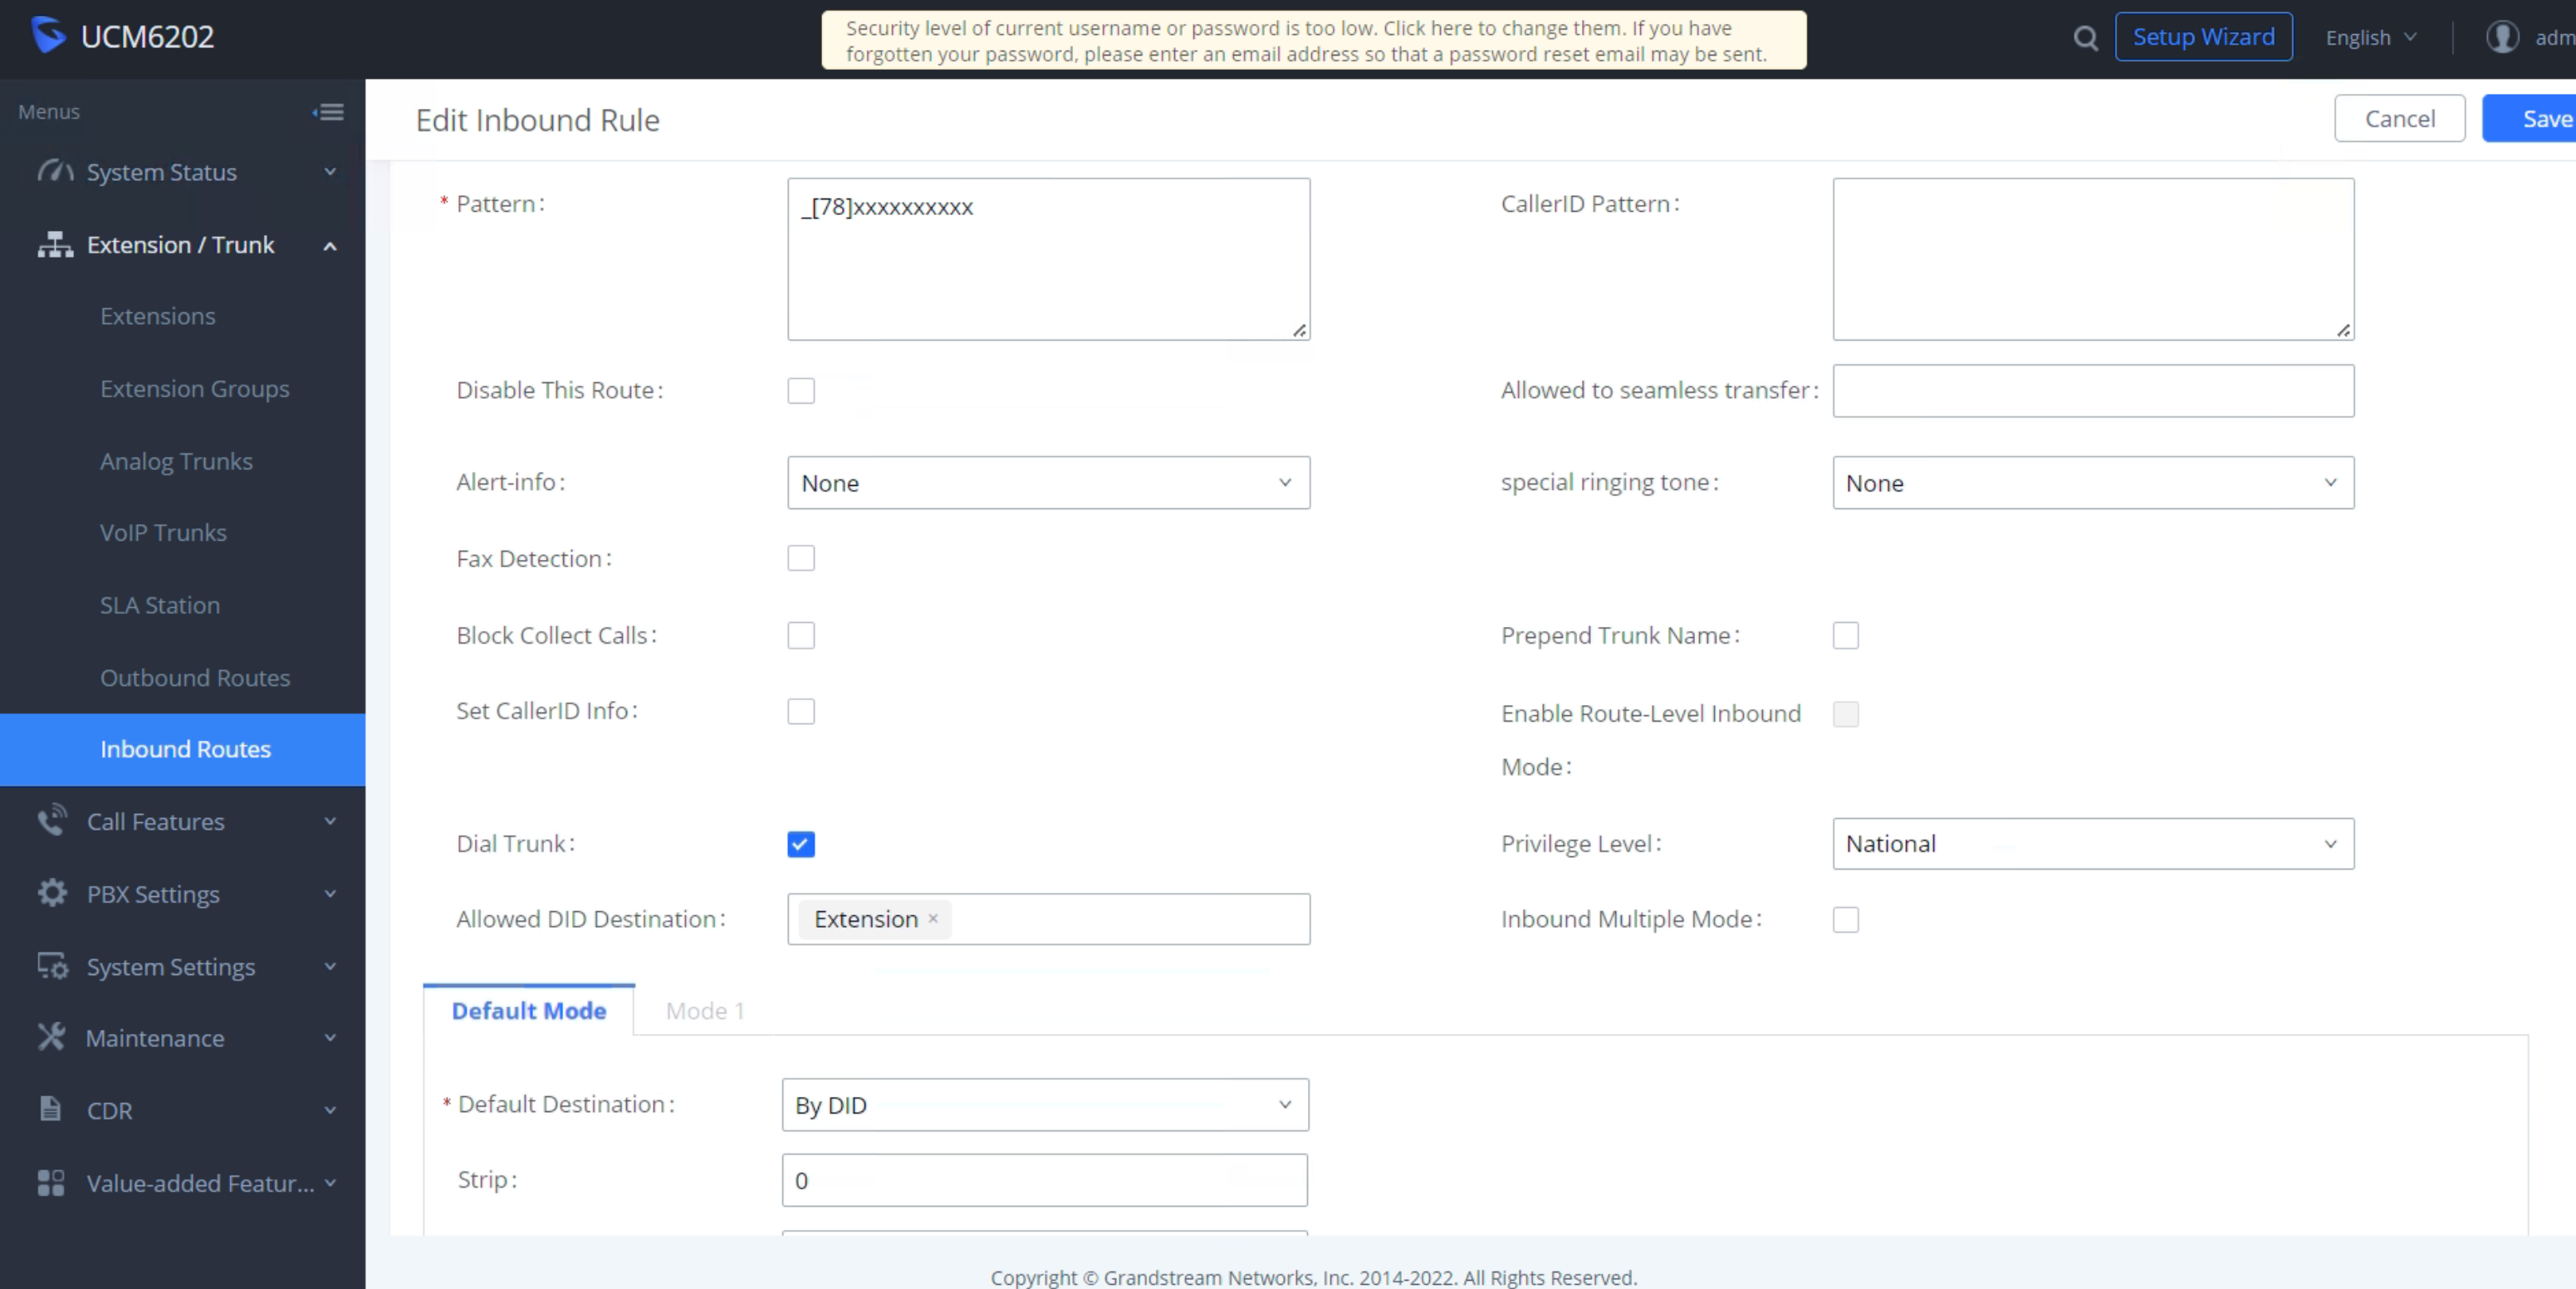Click the CDR document icon
This screenshot has height=1289, width=2576.
coord(50,1109)
